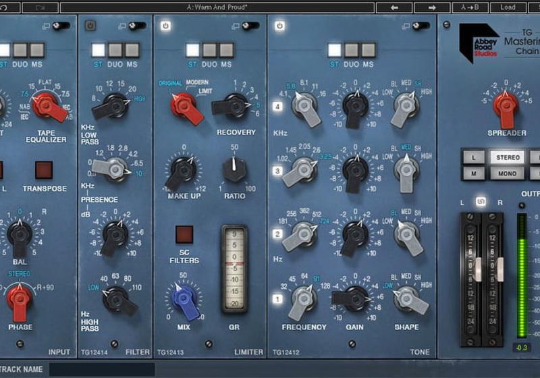Image resolution: width=540 pixels, height=378 pixels.
Task: Toggle the Limiter module power button
Action: coord(165,26)
